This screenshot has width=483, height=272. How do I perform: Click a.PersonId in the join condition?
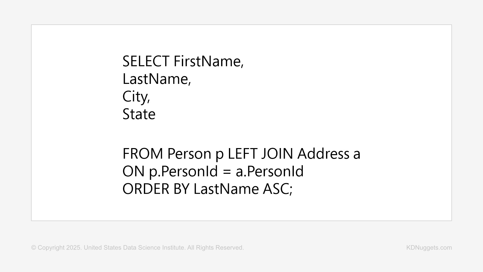(270, 172)
